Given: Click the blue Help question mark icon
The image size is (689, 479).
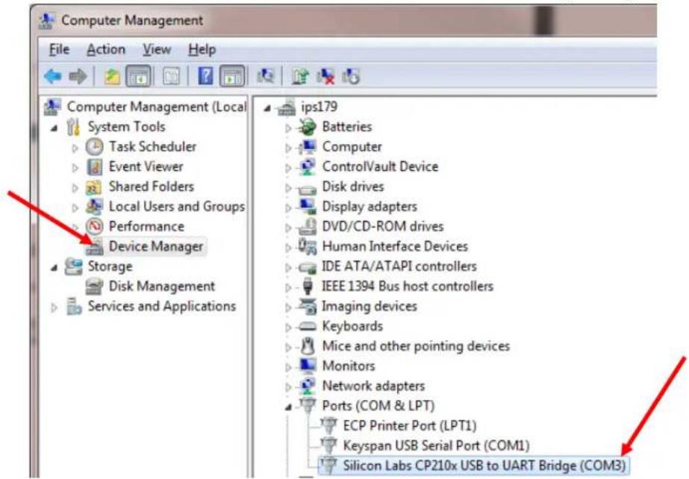Looking at the screenshot, I should coord(205,76).
